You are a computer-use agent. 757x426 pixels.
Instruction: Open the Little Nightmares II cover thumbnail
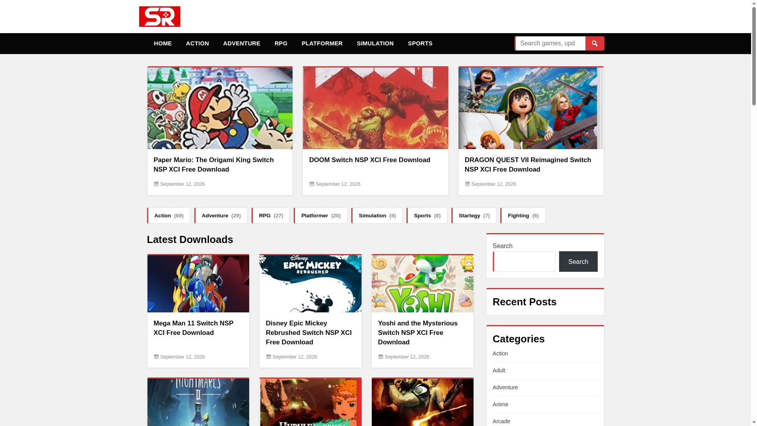(198, 402)
